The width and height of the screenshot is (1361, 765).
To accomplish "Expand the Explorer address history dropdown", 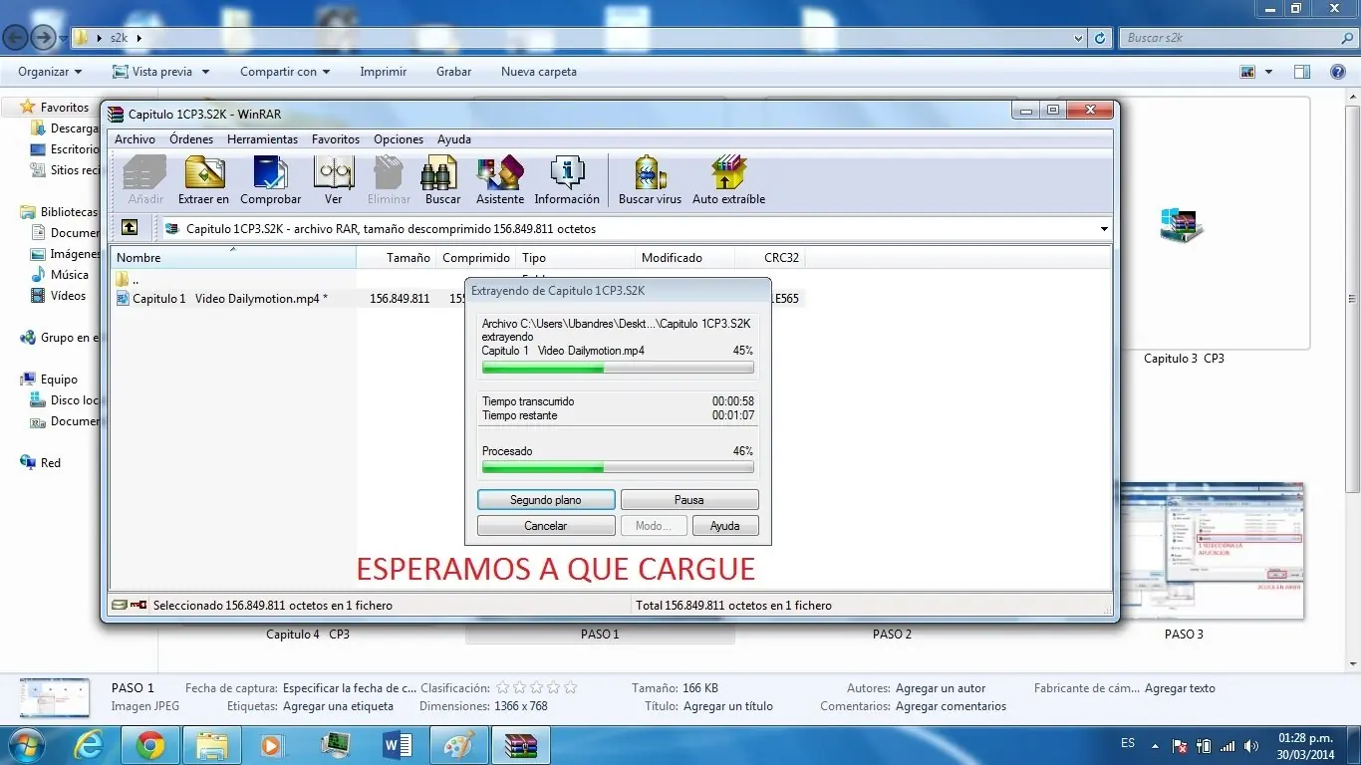I will [1080, 38].
